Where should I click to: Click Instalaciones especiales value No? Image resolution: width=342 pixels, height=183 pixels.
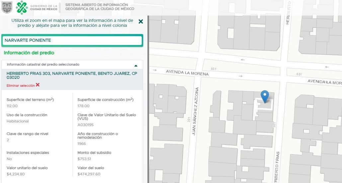tap(9, 159)
